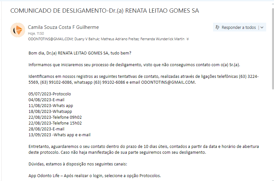This screenshot has width=274, height=181.
Task: Click the orange sender avatar picture
Action: click(x=18, y=30)
